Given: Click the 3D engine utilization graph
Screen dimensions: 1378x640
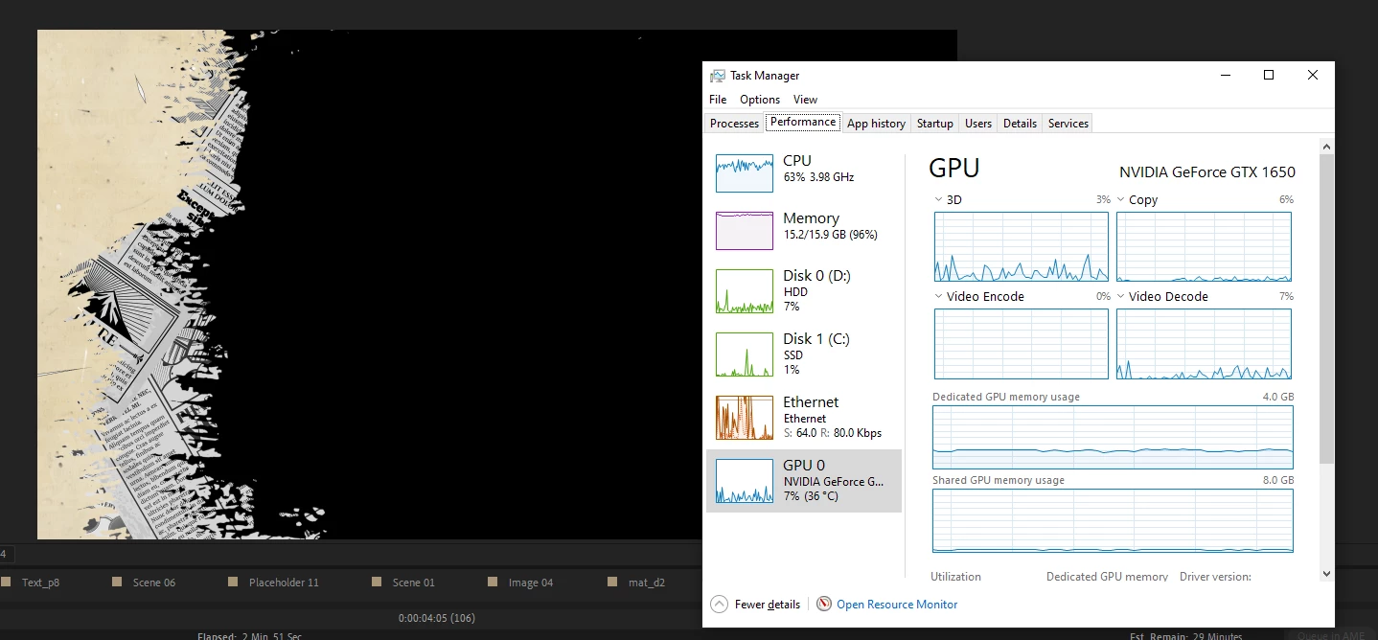Looking at the screenshot, I should [x=1022, y=247].
